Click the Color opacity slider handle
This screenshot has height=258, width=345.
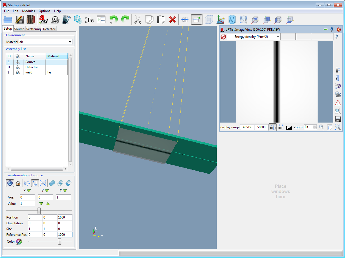click(x=59, y=241)
